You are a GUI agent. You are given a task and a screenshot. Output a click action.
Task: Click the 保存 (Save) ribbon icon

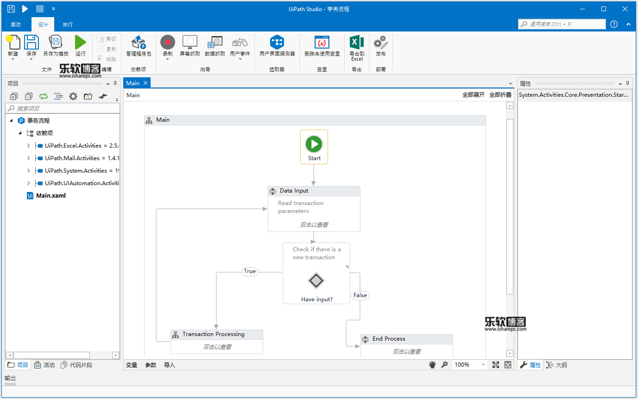[x=31, y=43]
